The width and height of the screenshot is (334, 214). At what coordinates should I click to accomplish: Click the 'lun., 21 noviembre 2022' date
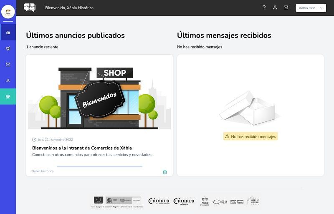pos(56,139)
